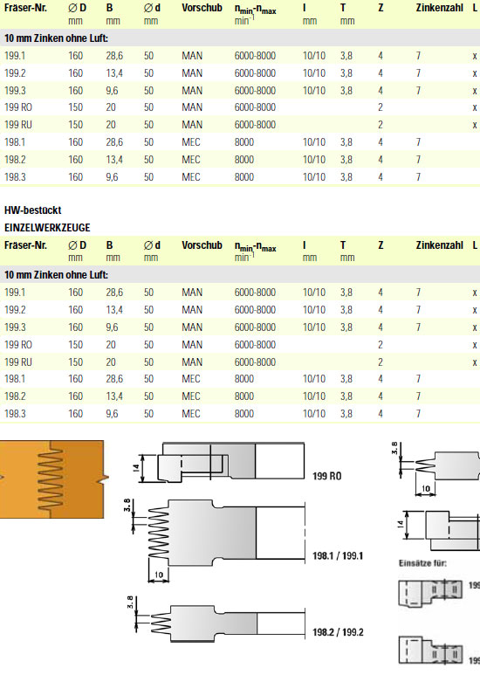Click '10 mm Zinken ohne Luft:' in the HW-bestückt table
Image resolution: width=480 pixels, height=675 pixels.
[57, 275]
